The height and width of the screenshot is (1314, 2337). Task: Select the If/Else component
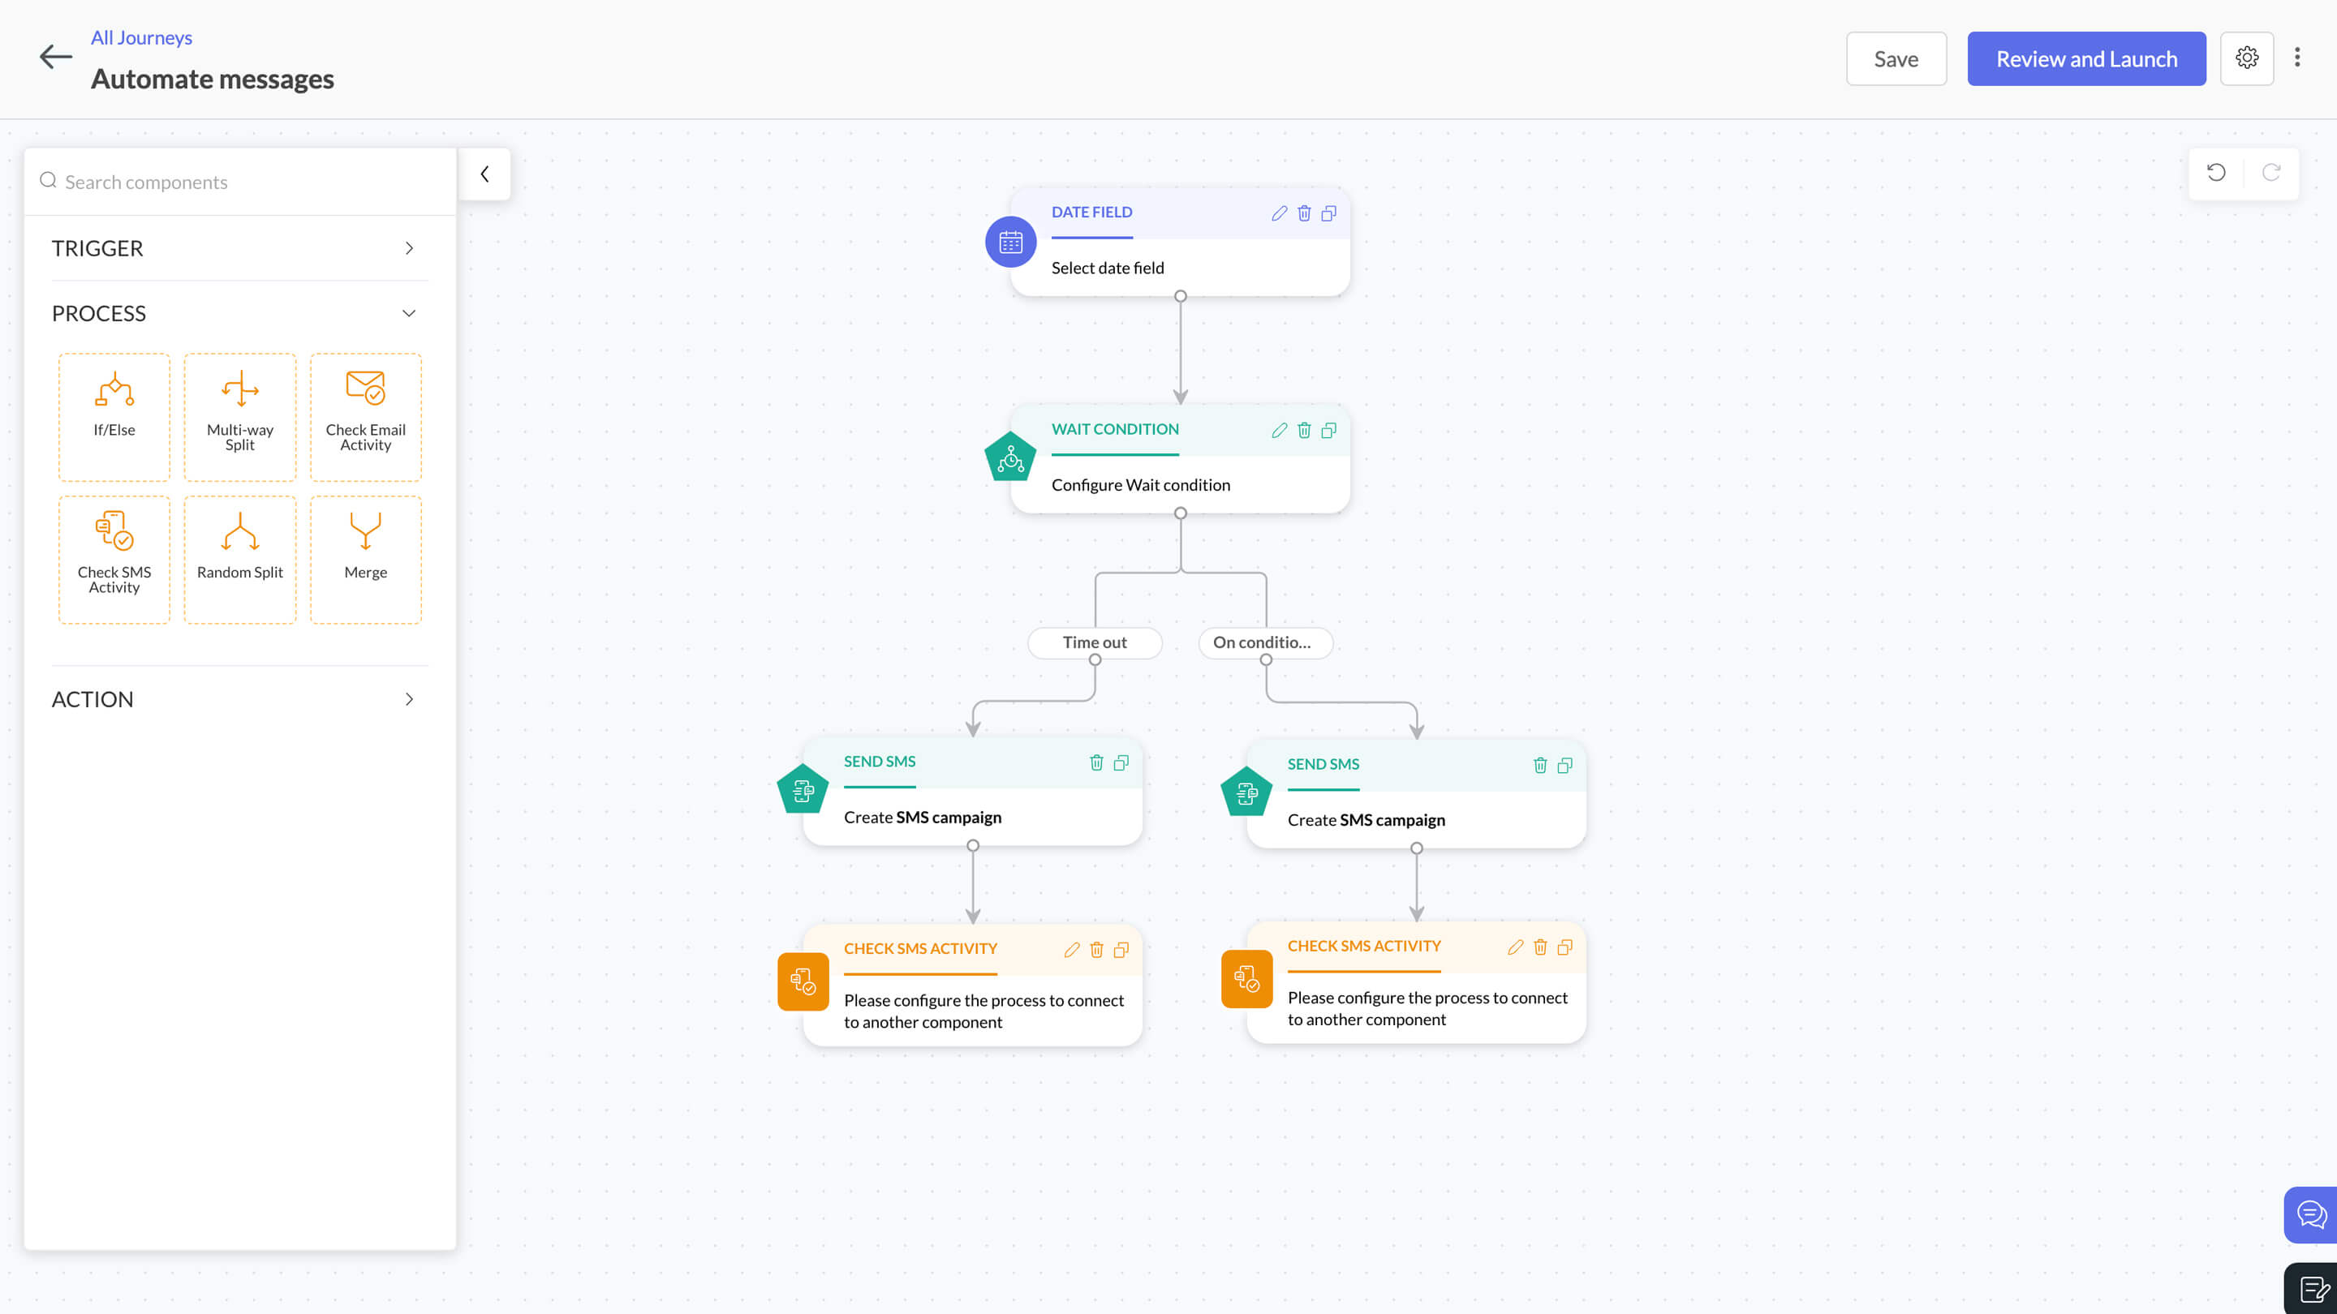pyautogui.click(x=114, y=417)
